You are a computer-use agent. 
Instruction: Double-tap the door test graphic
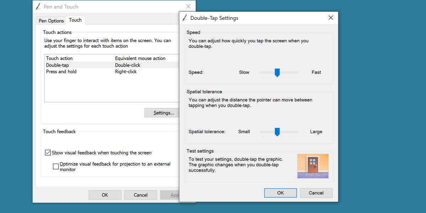tap(313, 166)
